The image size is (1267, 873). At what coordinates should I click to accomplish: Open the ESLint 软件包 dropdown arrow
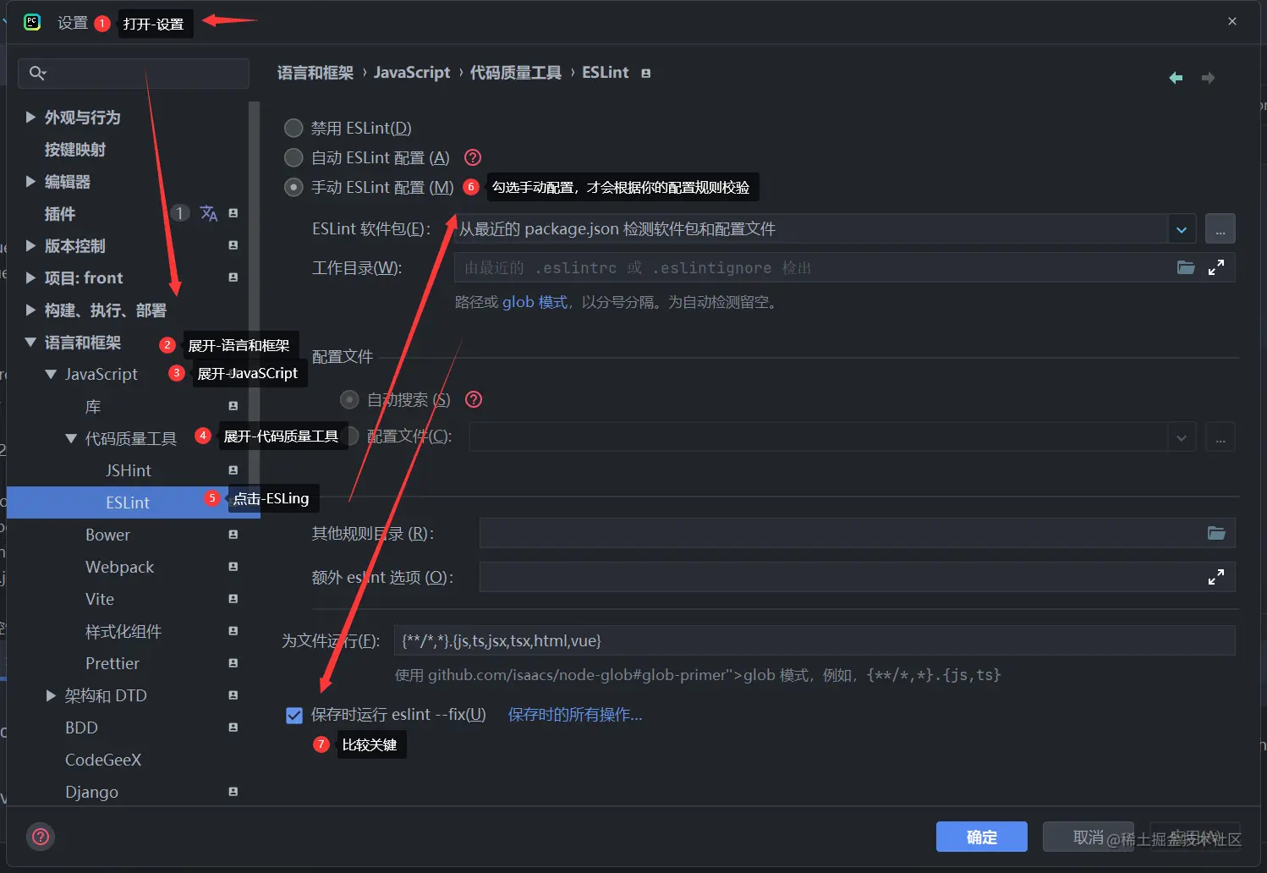coord(1182,229)
